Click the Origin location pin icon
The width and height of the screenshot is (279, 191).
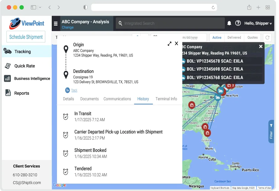[x=66, y=49]
